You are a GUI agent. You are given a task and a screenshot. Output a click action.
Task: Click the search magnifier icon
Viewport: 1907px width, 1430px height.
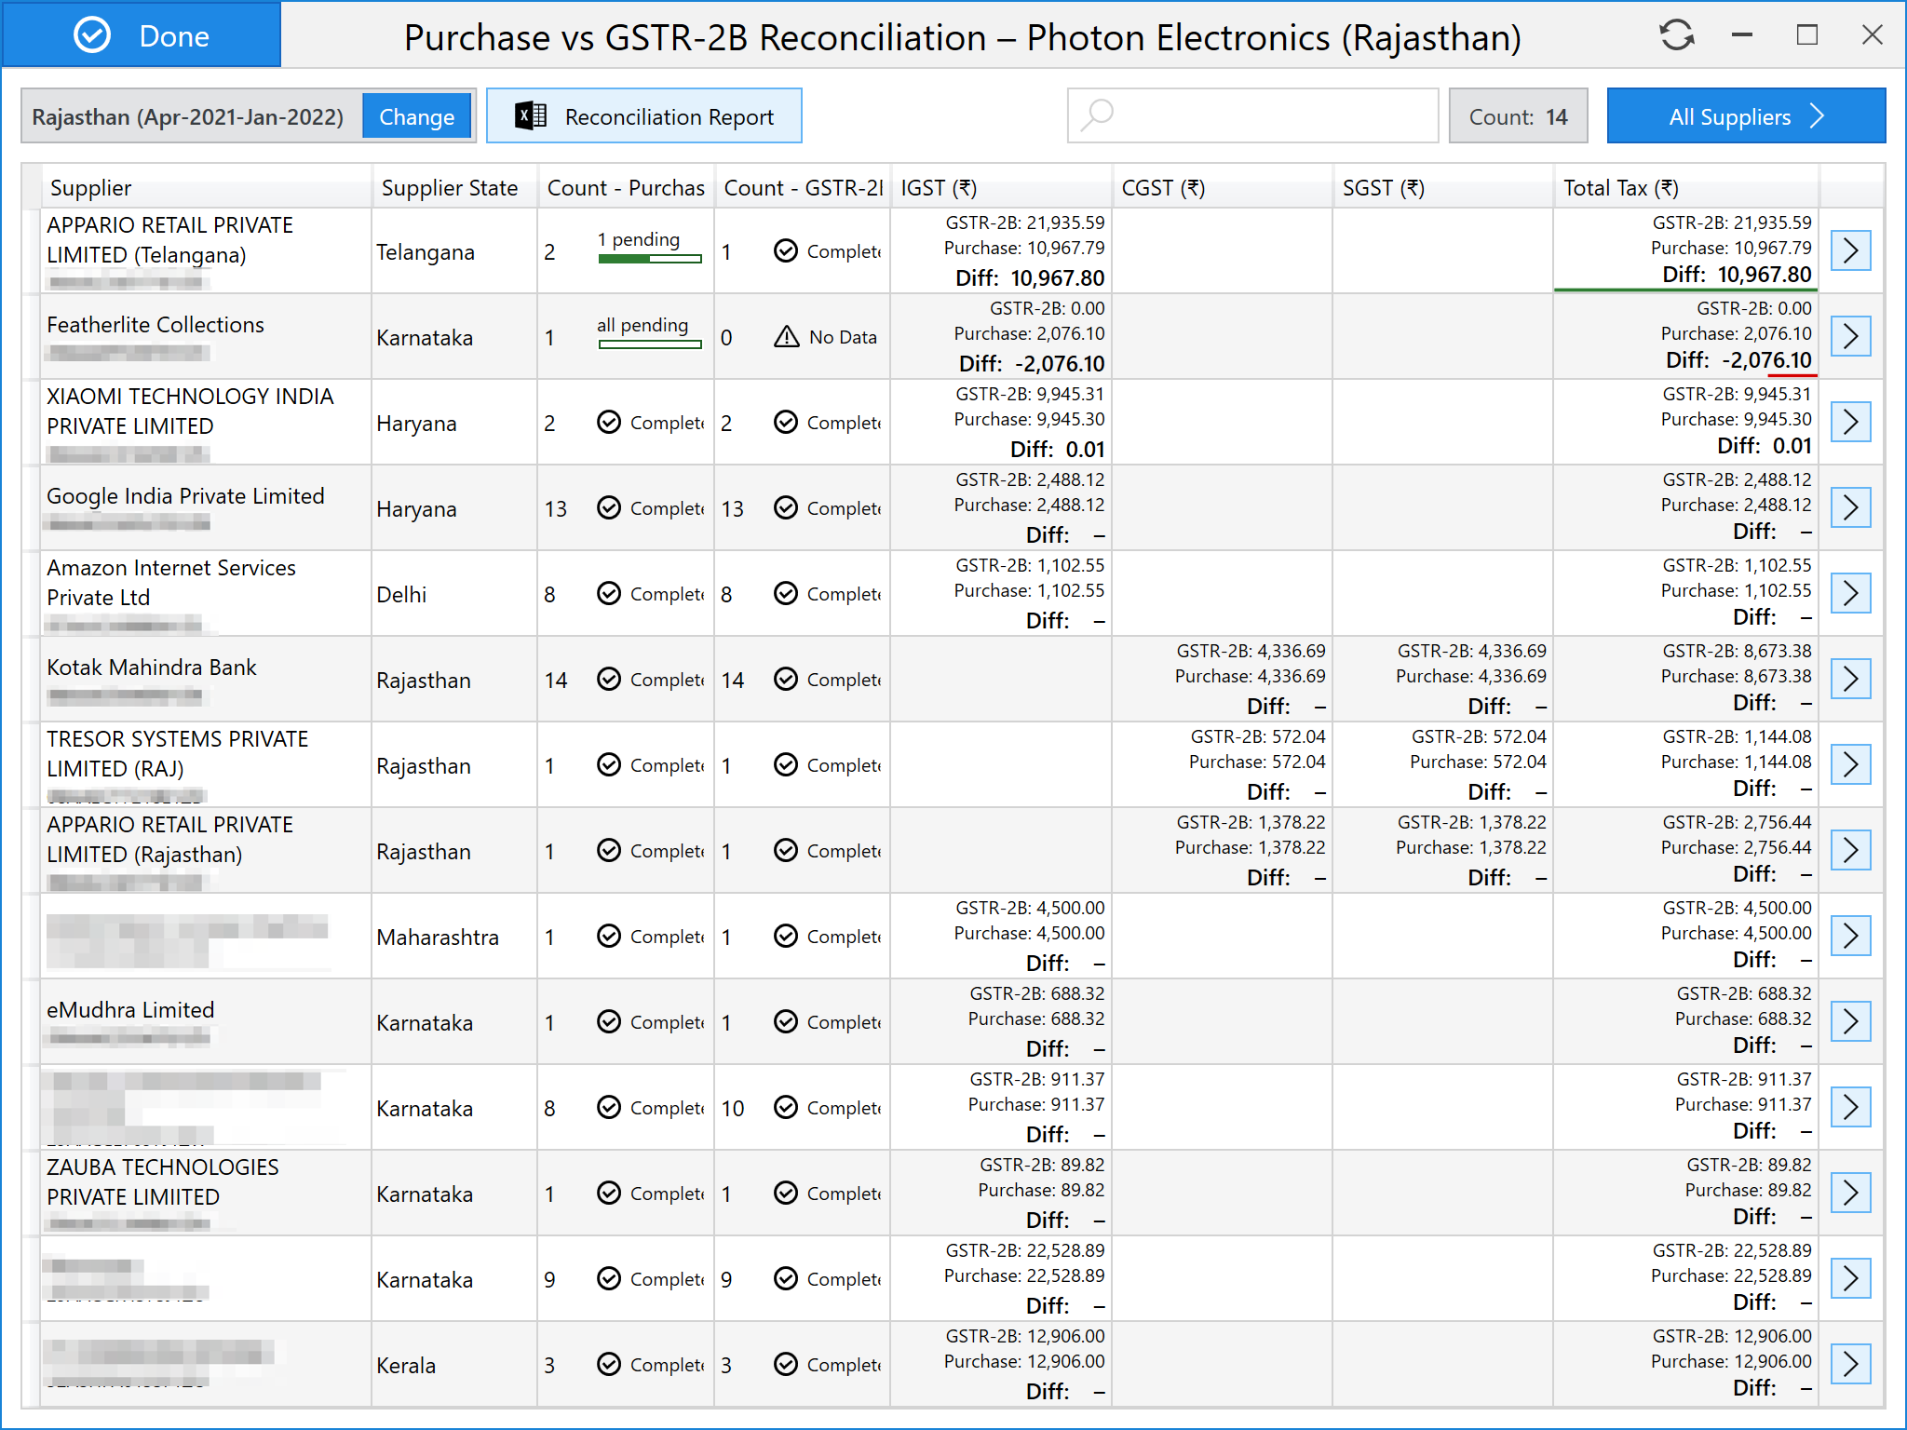(1098, 115)
